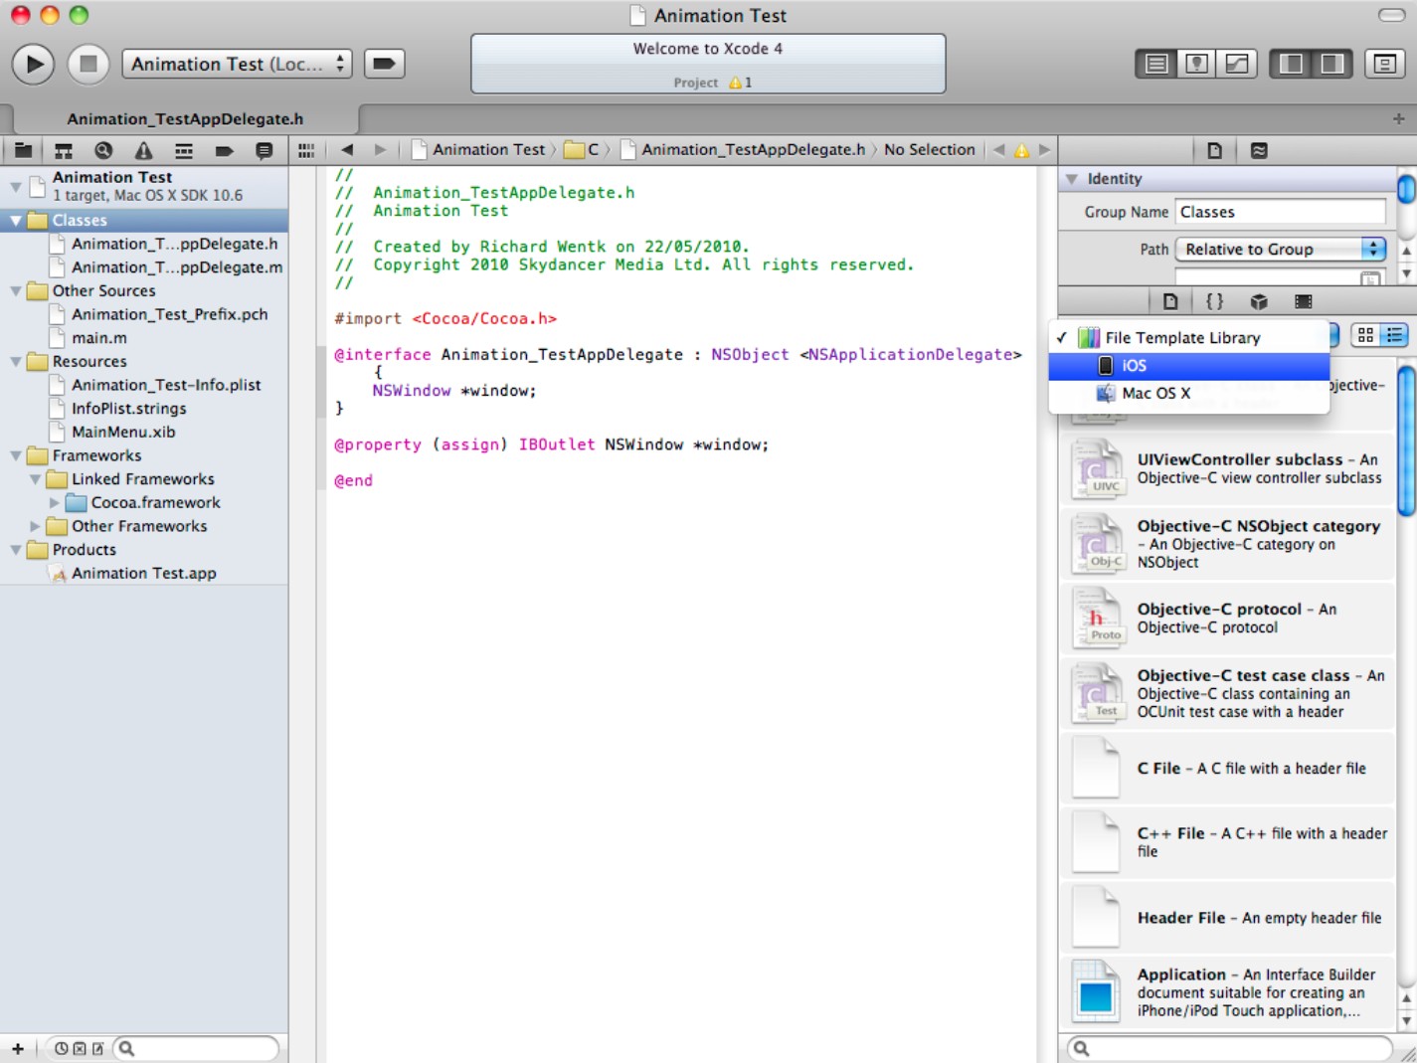The height and width of the screenshot is (1063, 1417).
Task: Show the Breakpoint navigator
Action: tap(224, 150)
